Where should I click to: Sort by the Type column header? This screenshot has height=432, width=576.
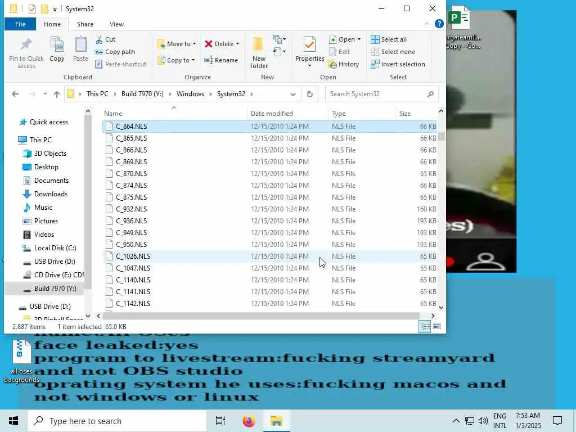click(362, 114)
